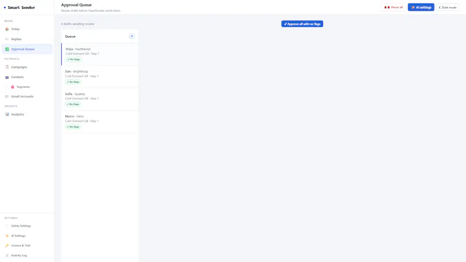The image size is (466, 262).
Task: Click the Smart Sender logo dot
Action: [x=5, y=8]
